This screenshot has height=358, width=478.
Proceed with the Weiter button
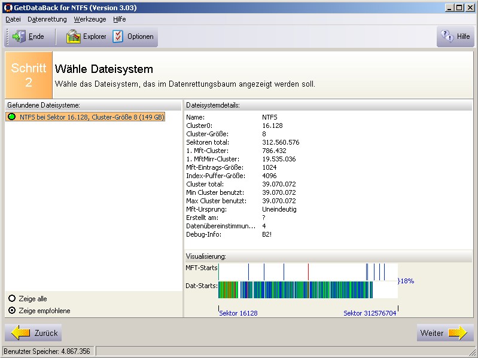point(444,333)
